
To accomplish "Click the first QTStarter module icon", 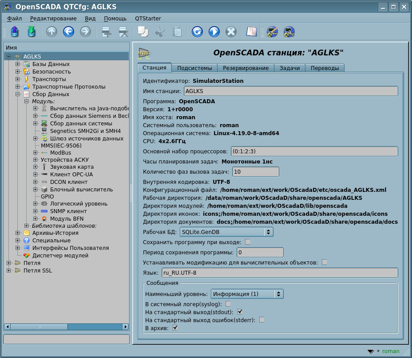I will [x=272, y=32].
